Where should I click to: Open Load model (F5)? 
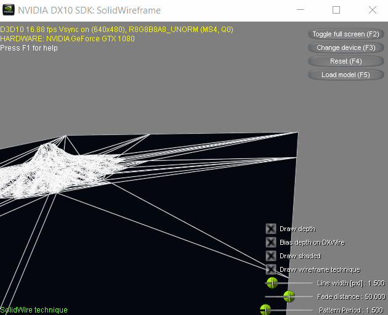point(346,75)
